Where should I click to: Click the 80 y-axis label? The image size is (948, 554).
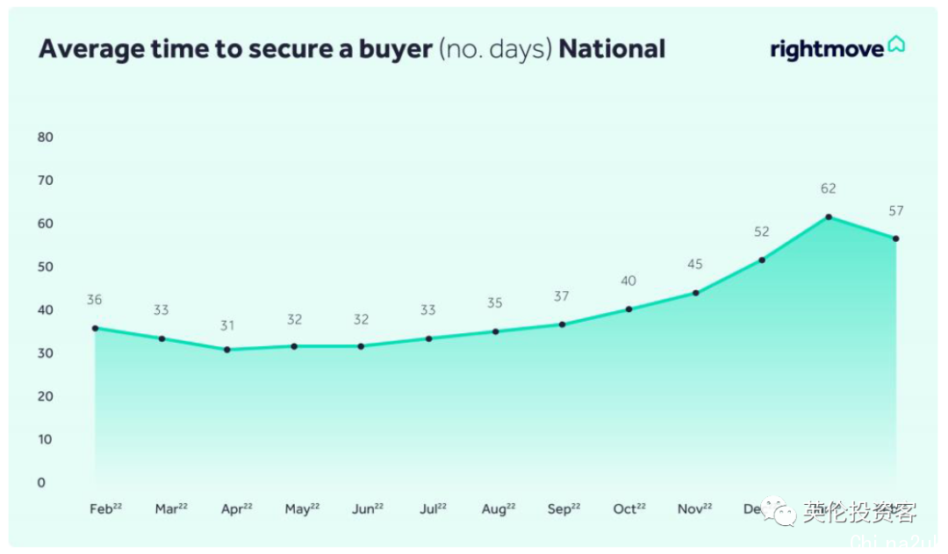pyautogui.click(x=46, y=137)
